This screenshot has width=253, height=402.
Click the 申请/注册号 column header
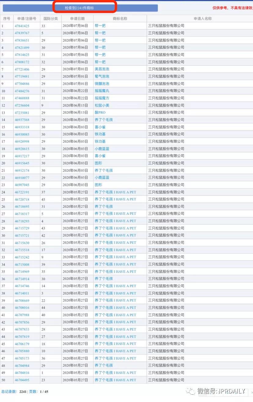point(27,19)
